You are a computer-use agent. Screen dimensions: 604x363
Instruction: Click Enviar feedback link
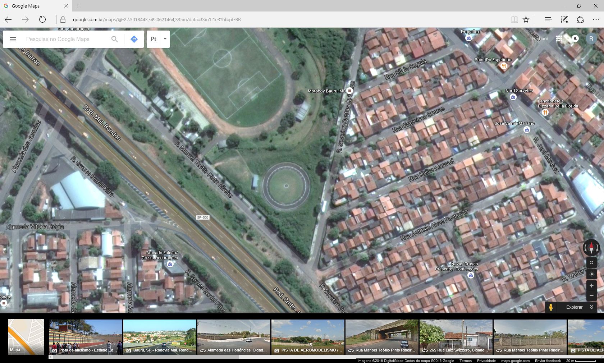coord(548,360)
